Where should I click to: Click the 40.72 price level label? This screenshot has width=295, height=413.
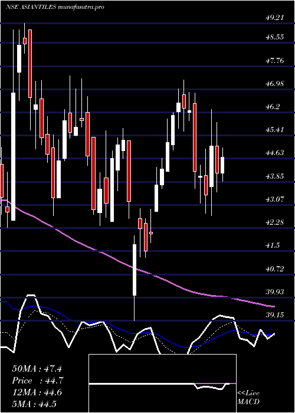[274, 269]
